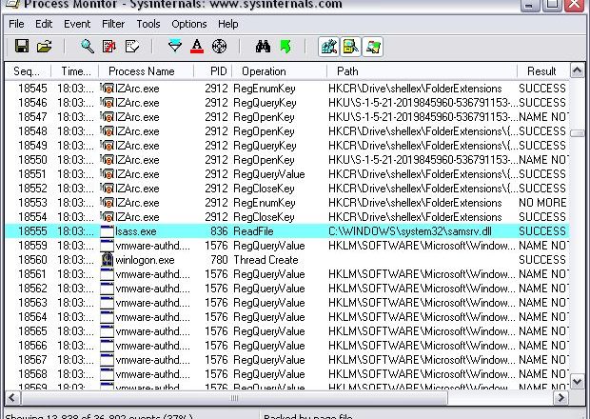Open the Help menu
The height and width of the screenshot is (419, 590).
[x=228, y=24]
